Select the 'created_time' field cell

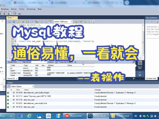point(16,73)
